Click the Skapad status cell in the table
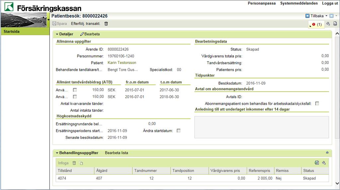 [x=315, y=178]
